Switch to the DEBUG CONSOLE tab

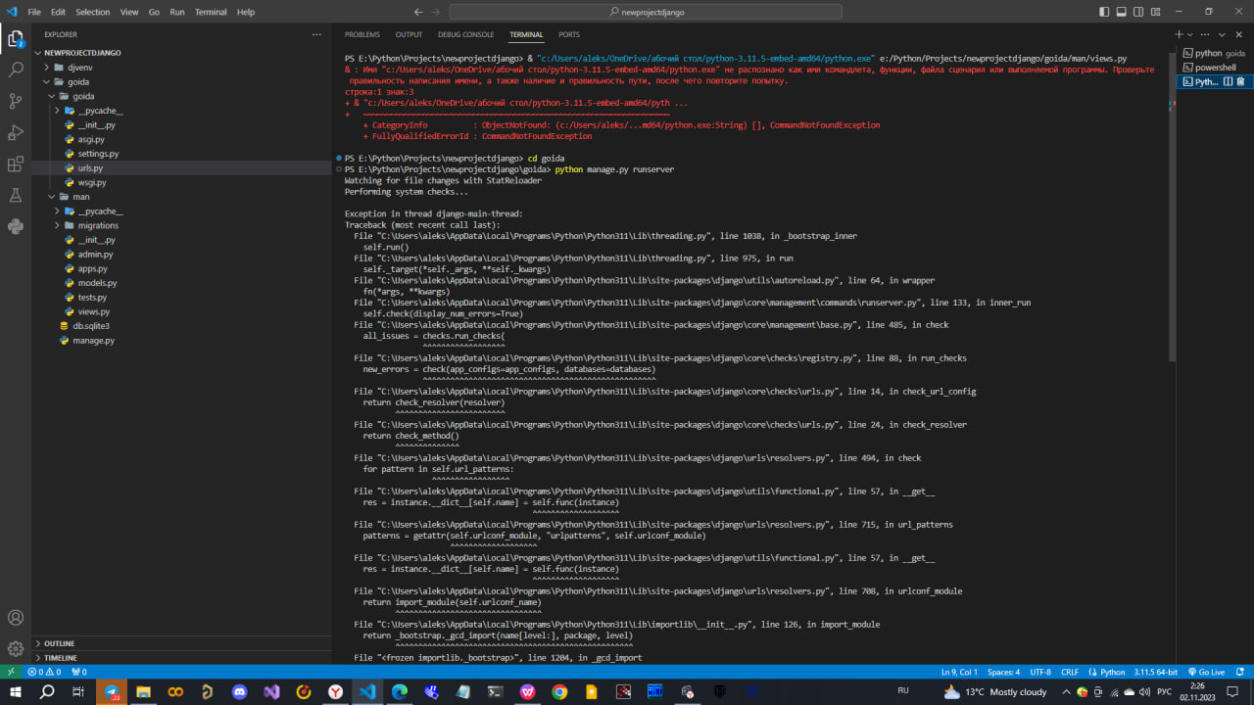tap(466, 34)
